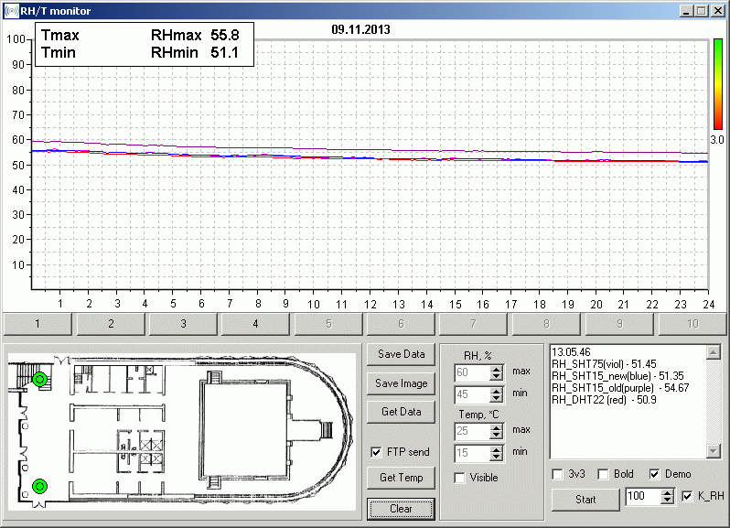Screen dimensions: 730x528
Task: Clear the chart using Clear button
Action: click(401, 509)
